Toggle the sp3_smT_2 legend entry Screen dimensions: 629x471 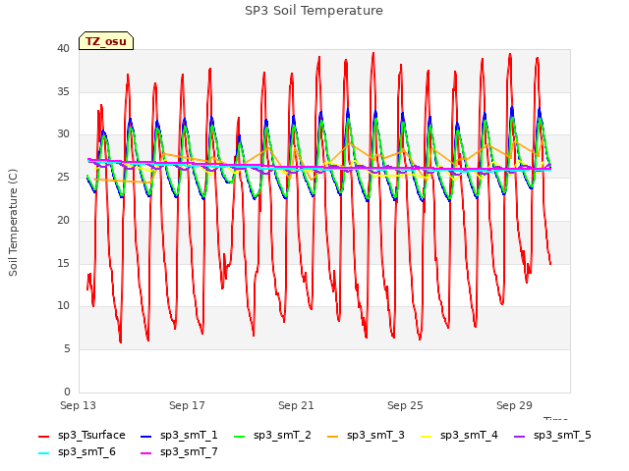pyautogui.click(x=272, y=436)
